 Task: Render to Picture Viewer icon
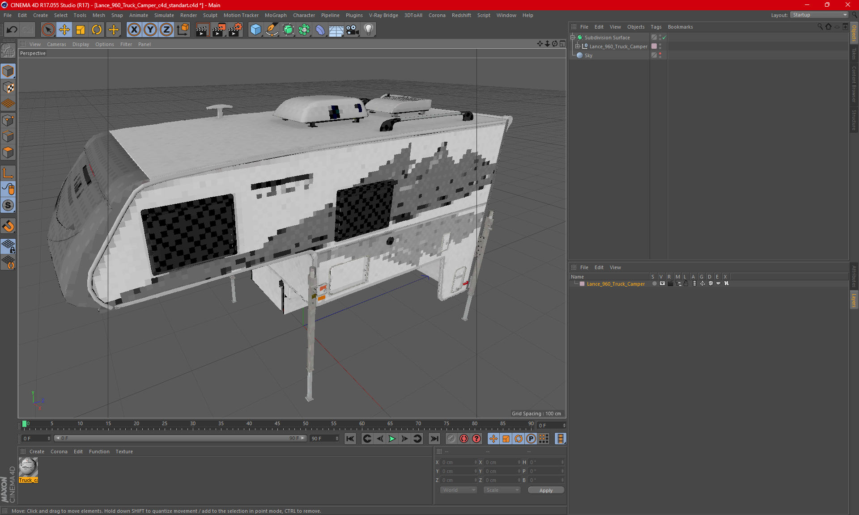tap(219, 30)
